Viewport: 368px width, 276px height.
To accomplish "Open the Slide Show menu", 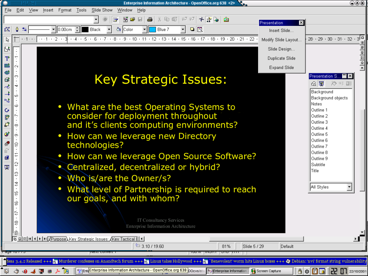I will (x=102, y=10).
